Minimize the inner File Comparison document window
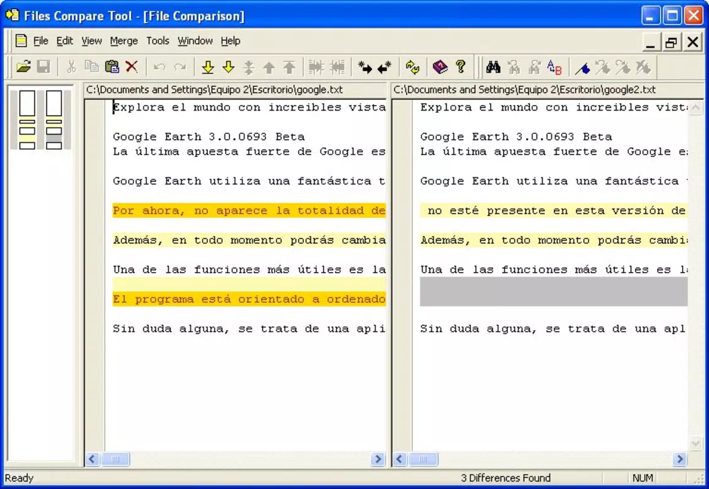709x489 pixels. tap(651, 42)
